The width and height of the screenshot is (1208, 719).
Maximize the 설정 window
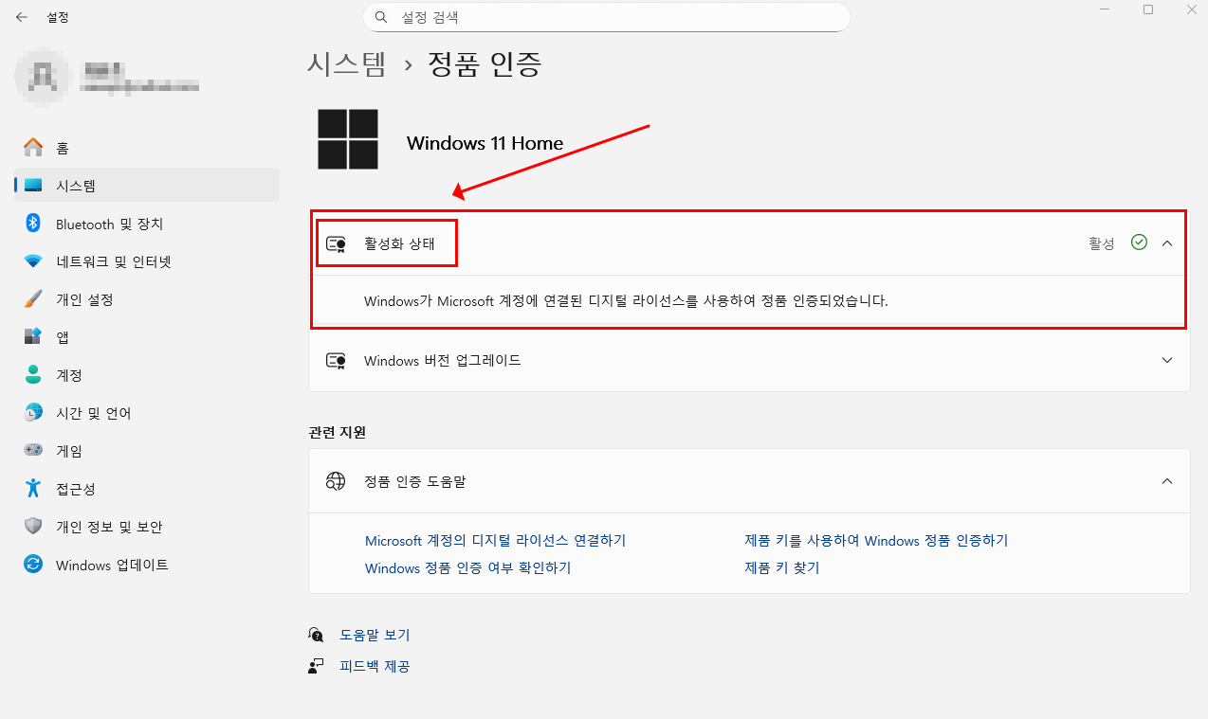point(1148,9)
